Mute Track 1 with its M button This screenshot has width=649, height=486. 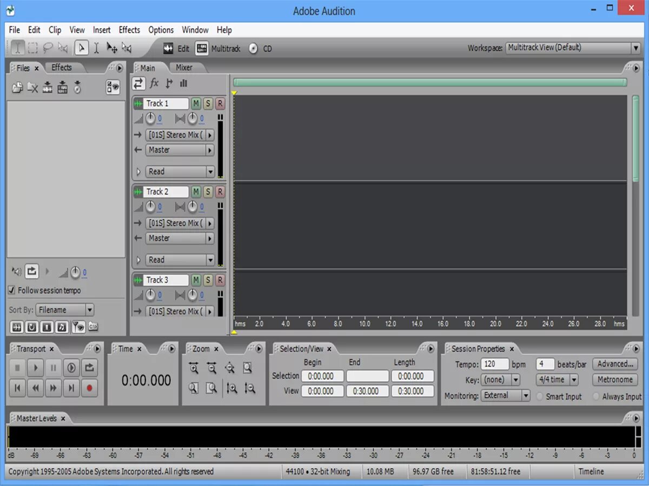(195, 103)
